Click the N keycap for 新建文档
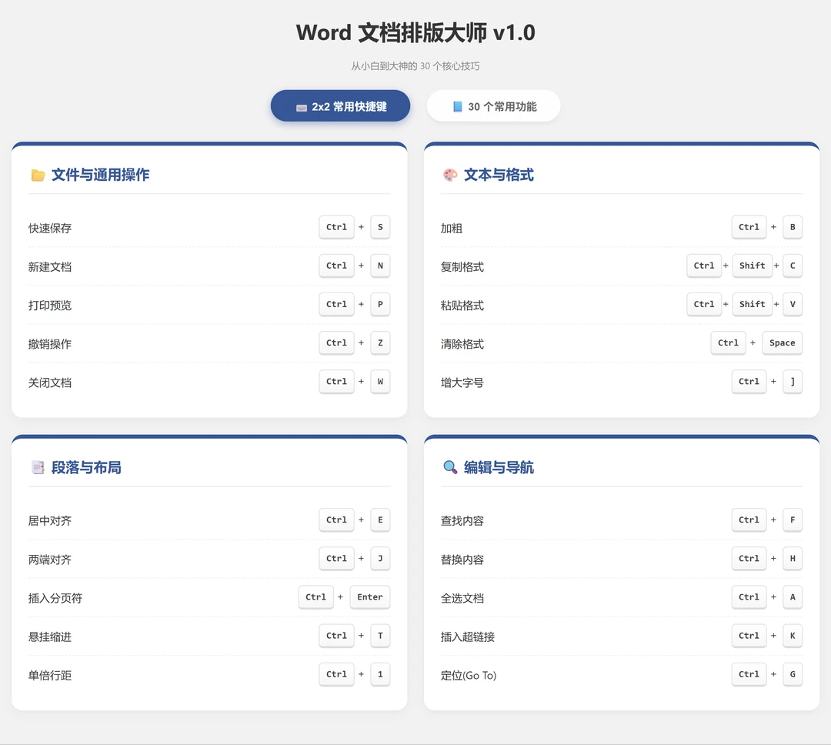Screen dimensions: 831x745 point(380,266)
